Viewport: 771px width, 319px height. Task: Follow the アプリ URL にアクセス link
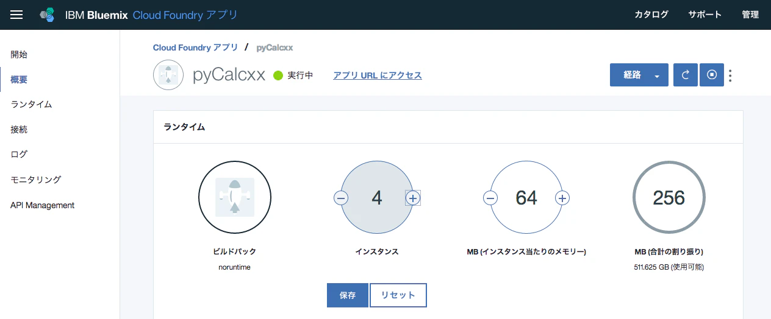[378, 75]
